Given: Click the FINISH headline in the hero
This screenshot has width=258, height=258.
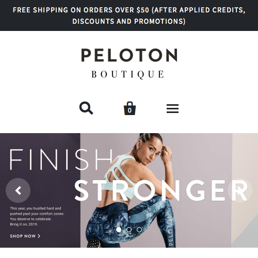Looking at the screenshot, I should 61,159.
